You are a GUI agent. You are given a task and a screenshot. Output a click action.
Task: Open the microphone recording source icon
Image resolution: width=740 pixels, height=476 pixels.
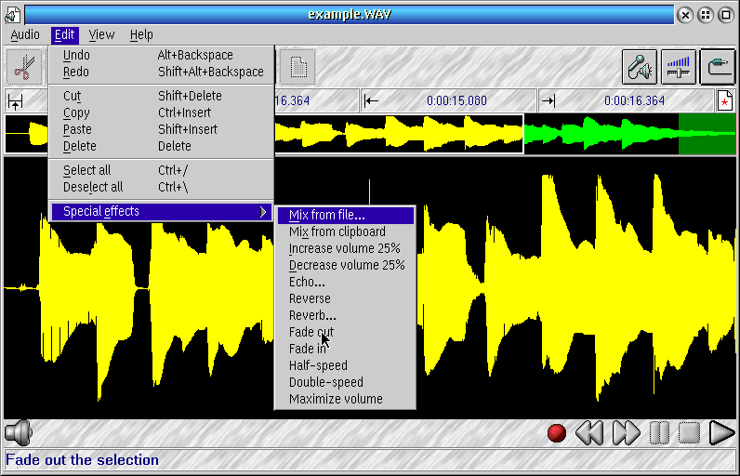(640, 67)
